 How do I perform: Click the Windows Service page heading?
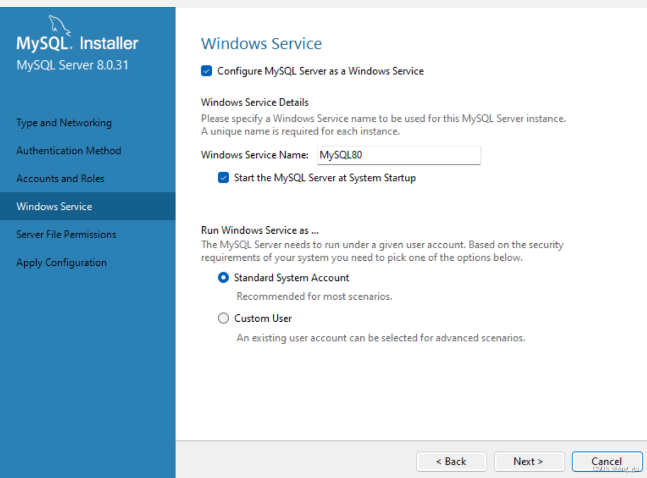click(x=261, y=43)
